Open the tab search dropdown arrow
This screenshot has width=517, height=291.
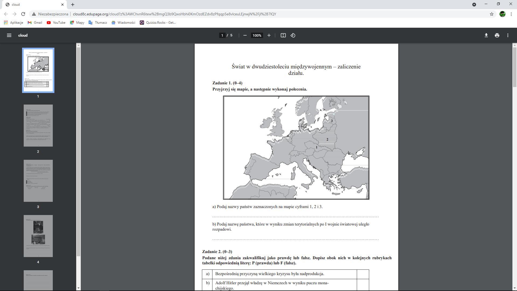[x=474, y=4]
